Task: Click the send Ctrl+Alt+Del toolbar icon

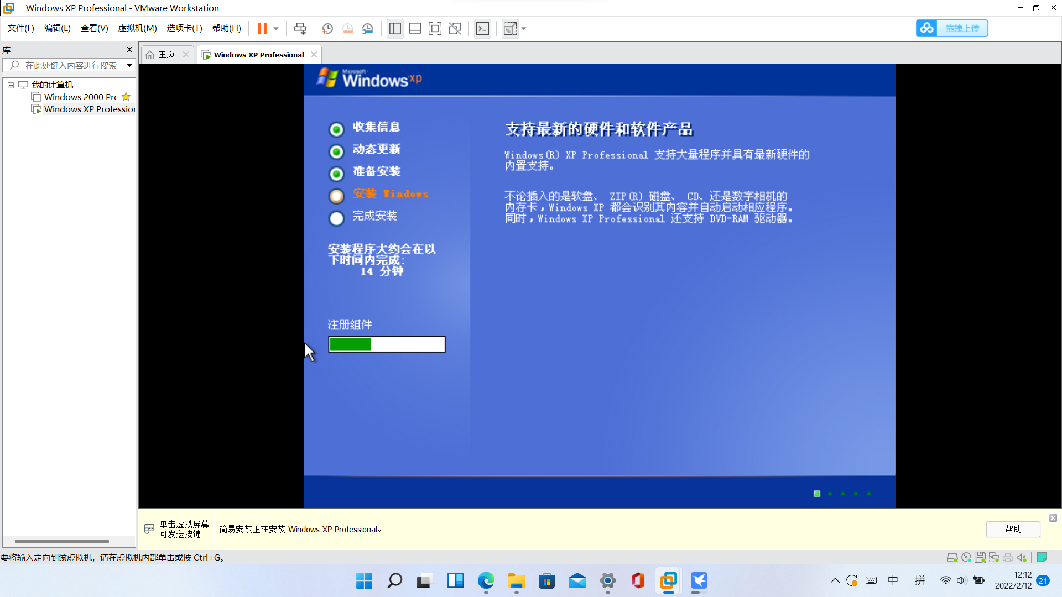Action: pyautogui.click(x=300, y=28)
